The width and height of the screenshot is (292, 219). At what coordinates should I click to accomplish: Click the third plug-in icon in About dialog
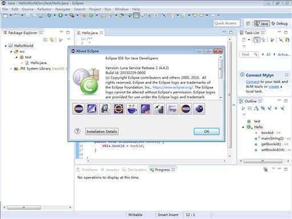tap(105, 109)
